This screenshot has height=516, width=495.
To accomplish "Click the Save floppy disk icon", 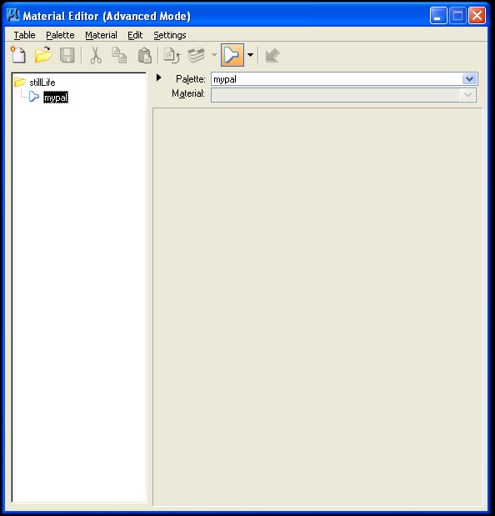I will tap(67, 55).
